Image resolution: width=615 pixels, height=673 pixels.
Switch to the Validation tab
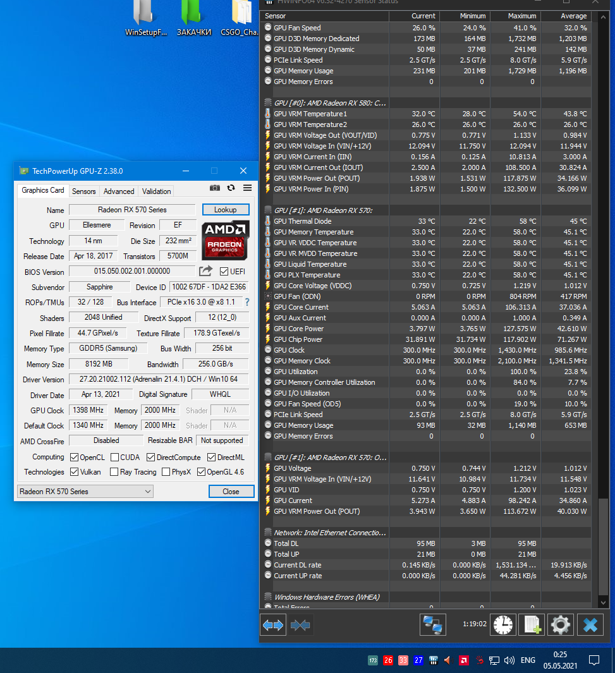click(157, 191)
